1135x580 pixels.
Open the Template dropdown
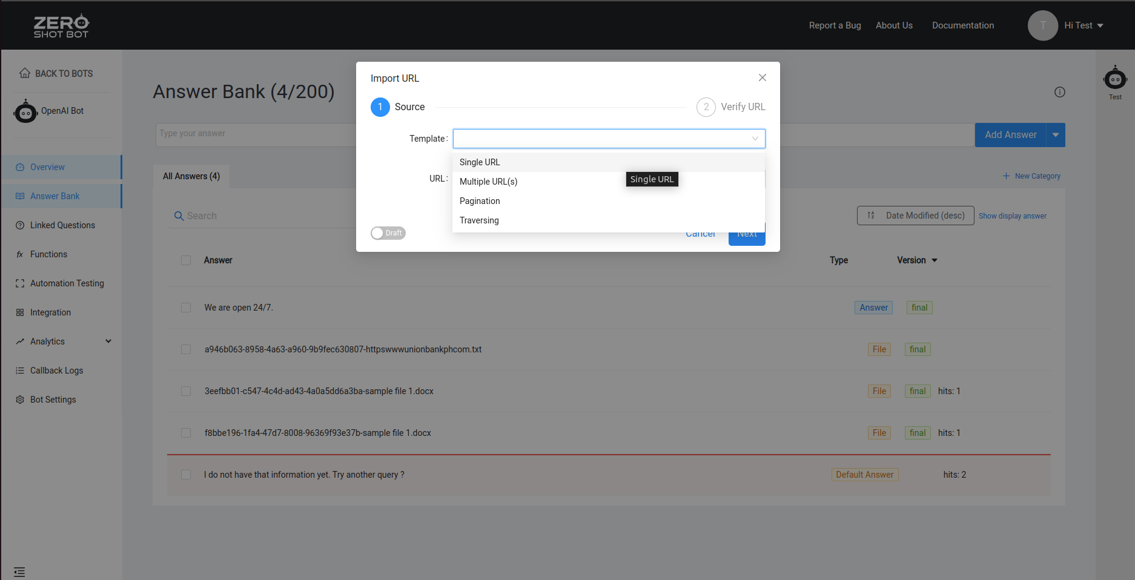608,138
